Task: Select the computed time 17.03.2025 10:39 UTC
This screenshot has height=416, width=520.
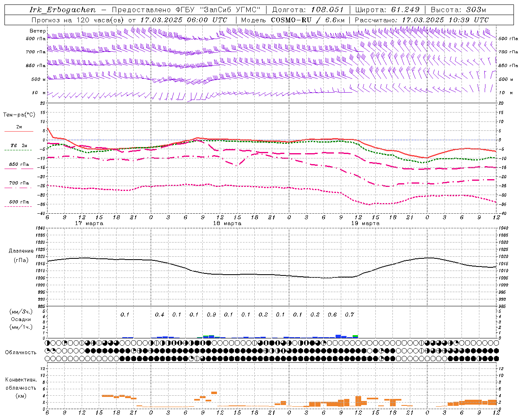Action: [445, 20]
